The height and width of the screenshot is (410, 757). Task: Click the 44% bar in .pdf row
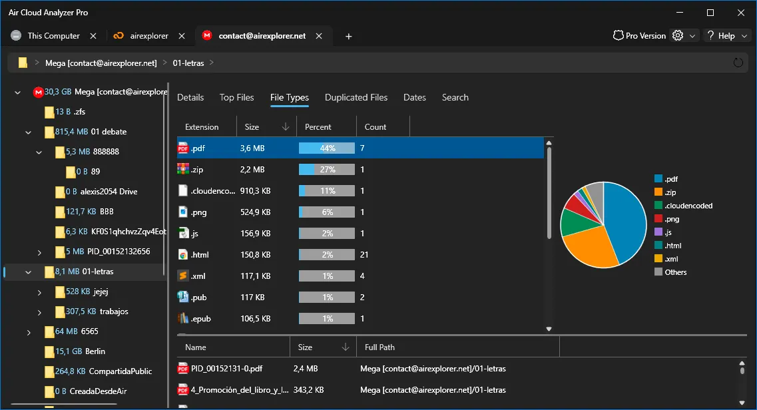click(327, 148)
